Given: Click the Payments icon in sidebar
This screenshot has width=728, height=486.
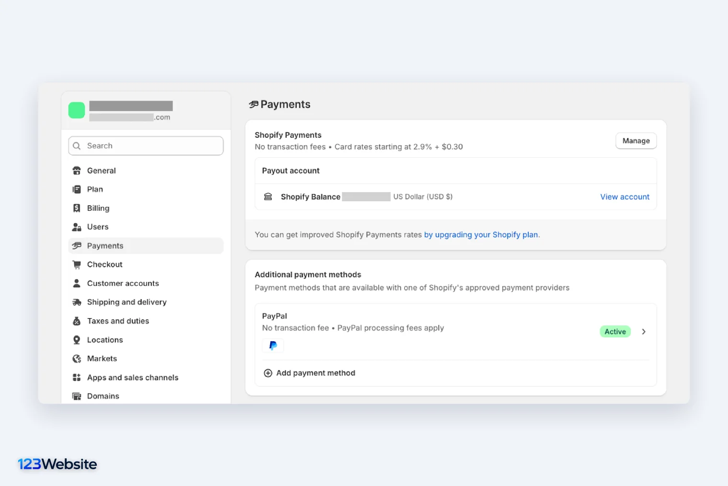Looking at the screenshot, I should click(77, 246).
